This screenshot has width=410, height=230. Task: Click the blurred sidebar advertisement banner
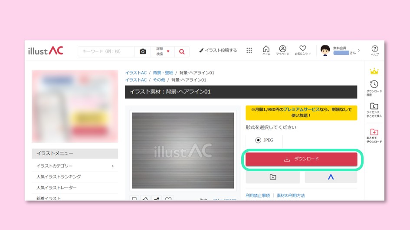tap(75, 106)
